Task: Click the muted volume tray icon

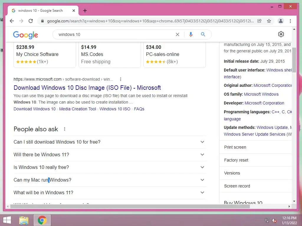Action: click(x=274, y=220)
